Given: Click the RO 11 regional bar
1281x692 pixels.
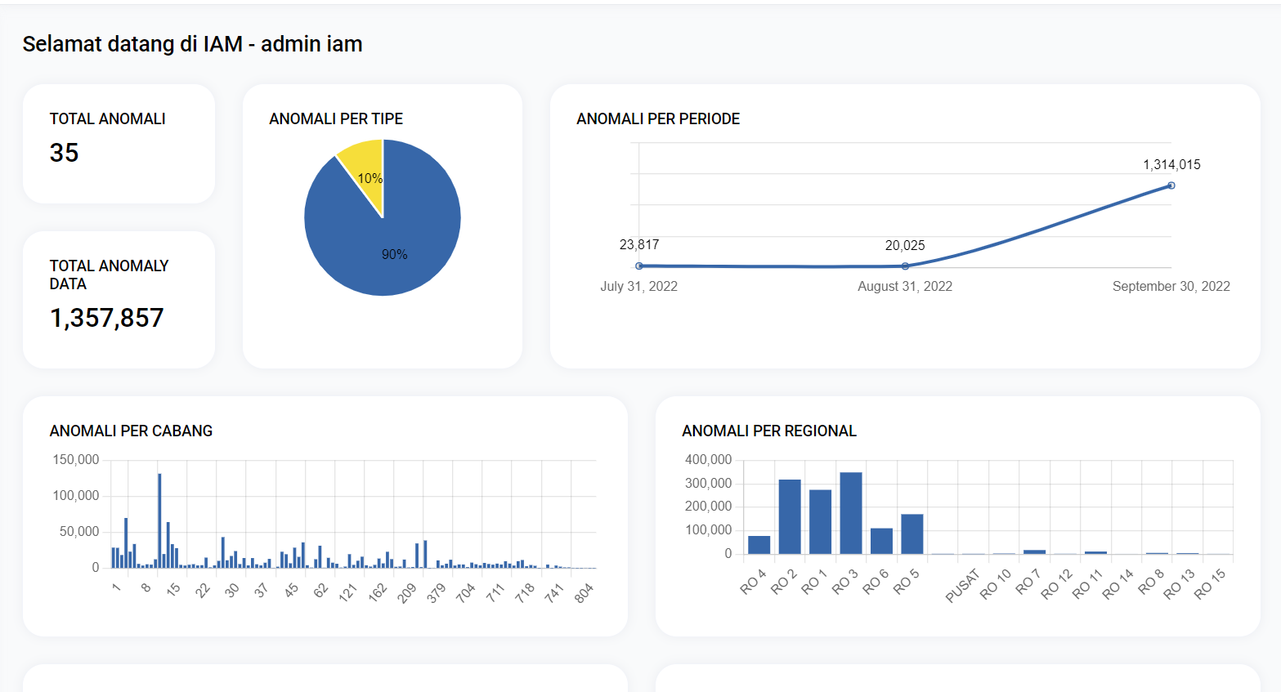Looking at the screenshot, I should (1096, 553).
